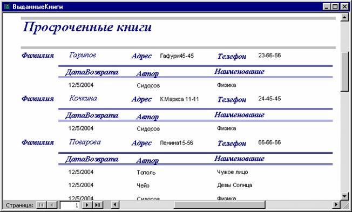Image resolution: width=352 pixels, height=212 pixels.
Task: Click phone number '24-45-45'
Action: pos(269,99)
